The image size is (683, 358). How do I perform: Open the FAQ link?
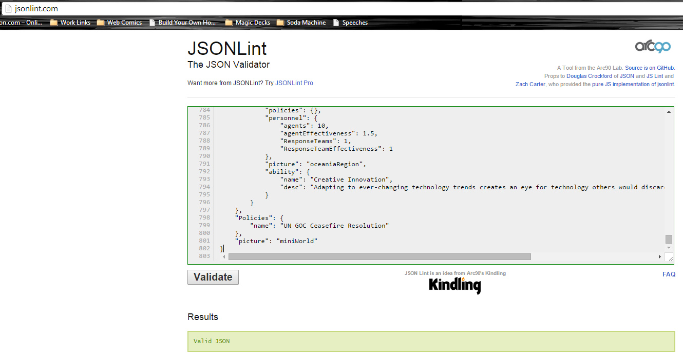click(669, 274)
